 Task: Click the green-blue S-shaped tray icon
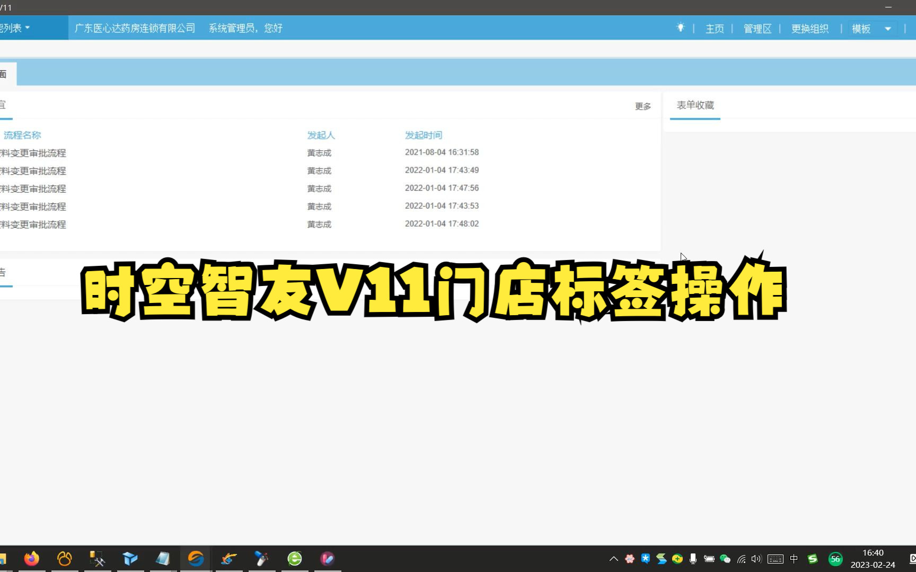(662, 559)
